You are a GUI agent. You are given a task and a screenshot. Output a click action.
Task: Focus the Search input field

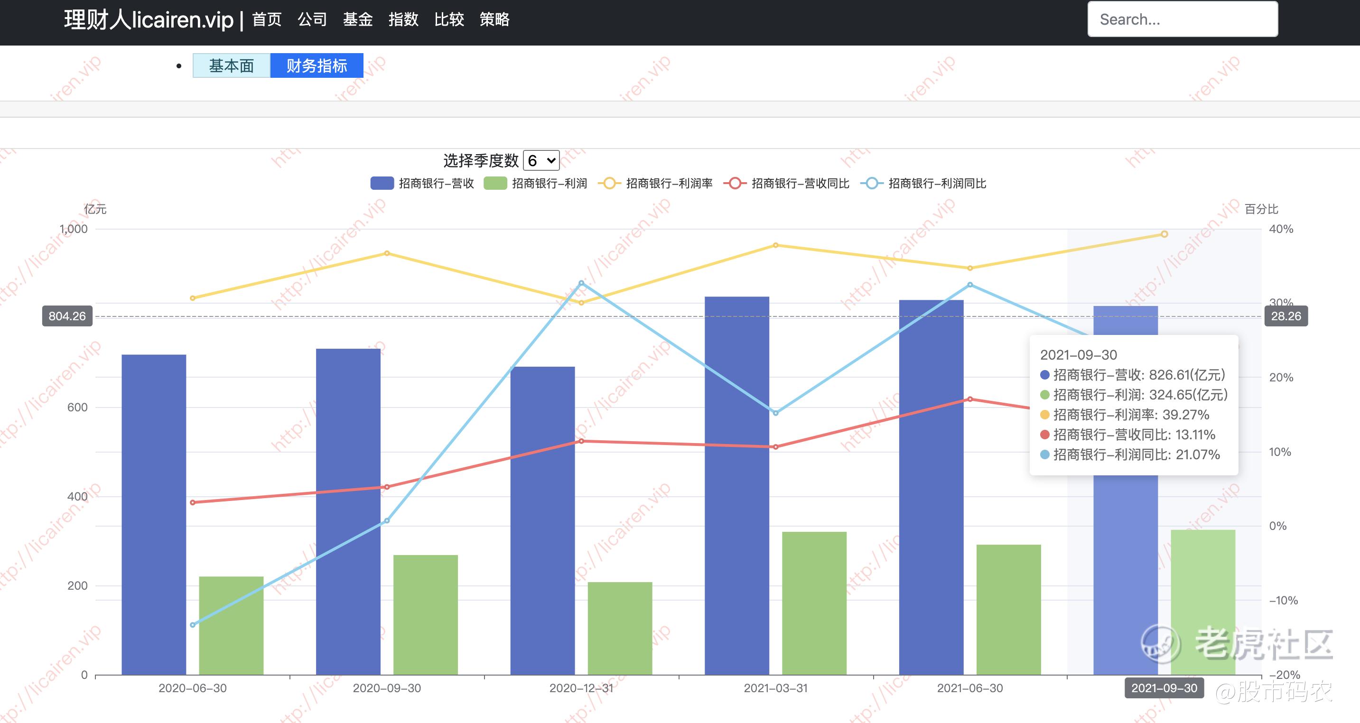point(1182,19)
